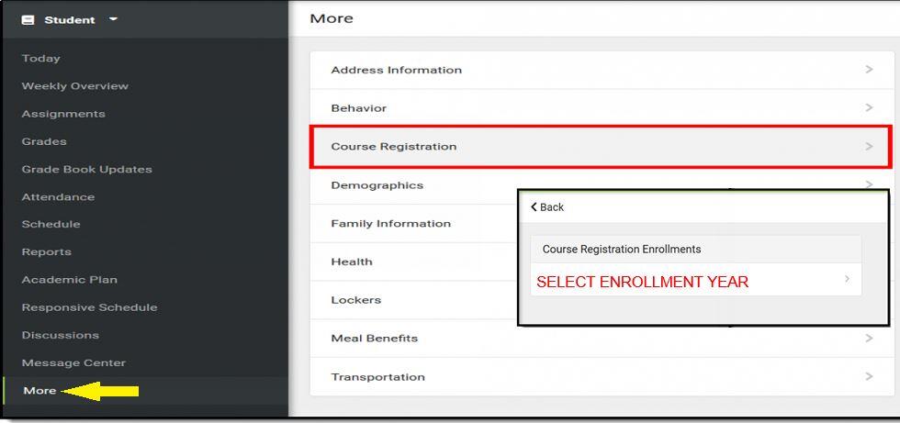This screenshot has width=900, height=423.
Task: Open Today in the sidebar
Action: [x=41, y=59]
